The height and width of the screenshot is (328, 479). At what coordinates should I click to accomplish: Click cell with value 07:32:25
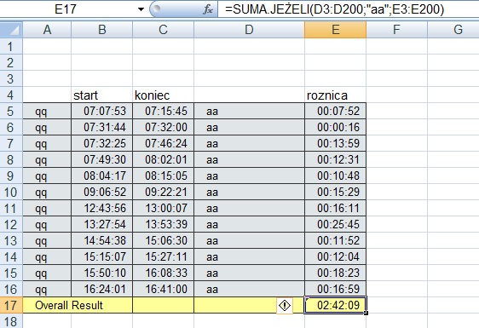102,143
